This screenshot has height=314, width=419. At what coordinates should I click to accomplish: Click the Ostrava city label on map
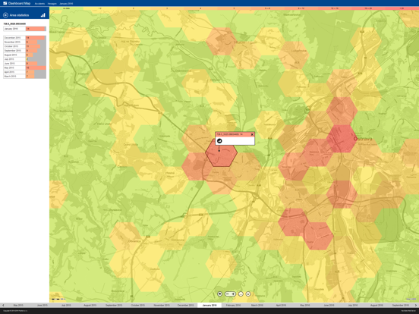click(x=363, y=139)
